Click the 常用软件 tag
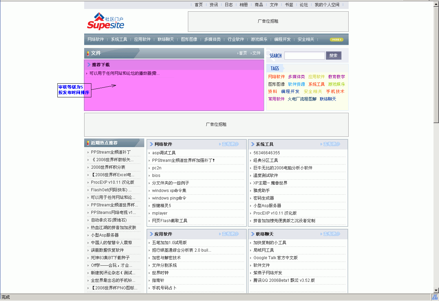 [277, 99]
